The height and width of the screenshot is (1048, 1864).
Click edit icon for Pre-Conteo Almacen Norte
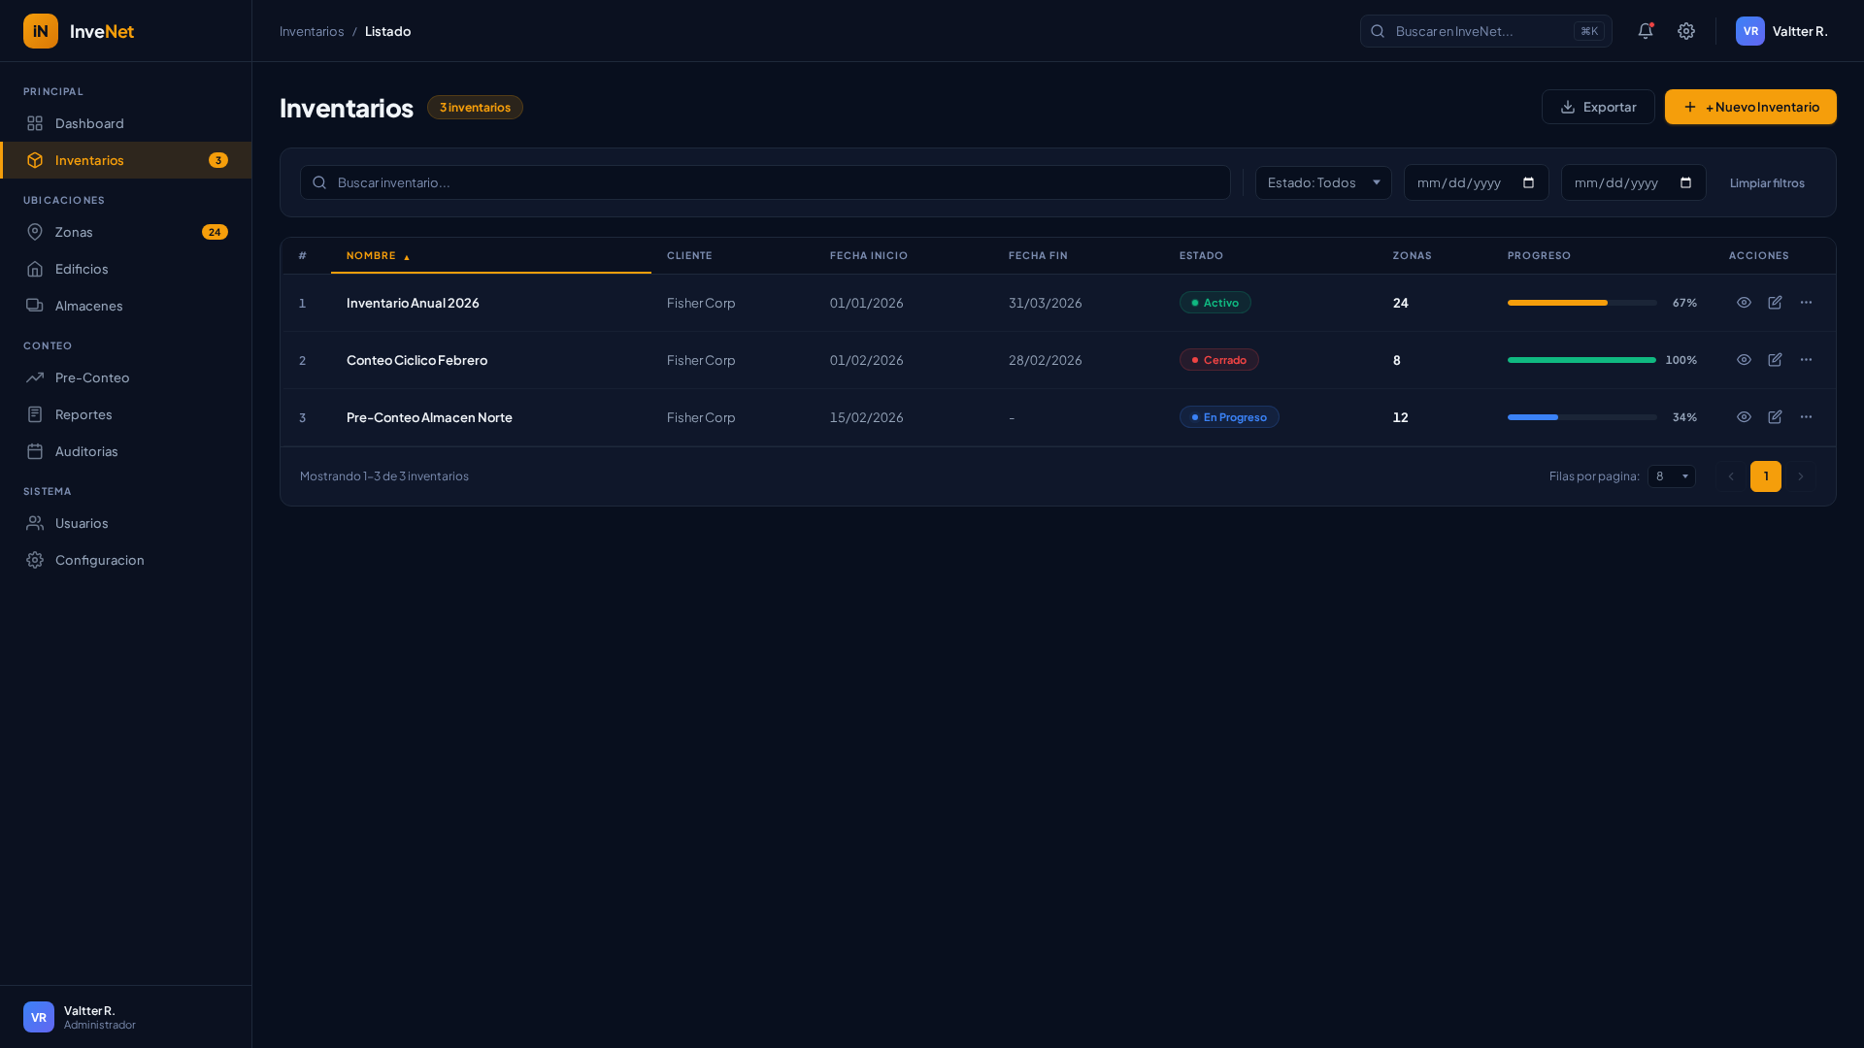[1775, 417]
